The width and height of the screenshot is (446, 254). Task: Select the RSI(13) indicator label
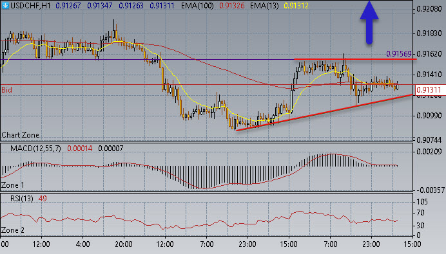[x=22, y=198]
